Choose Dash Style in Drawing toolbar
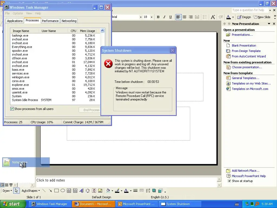277x208 pixels. pyautogui.click(x=141, y=190)
